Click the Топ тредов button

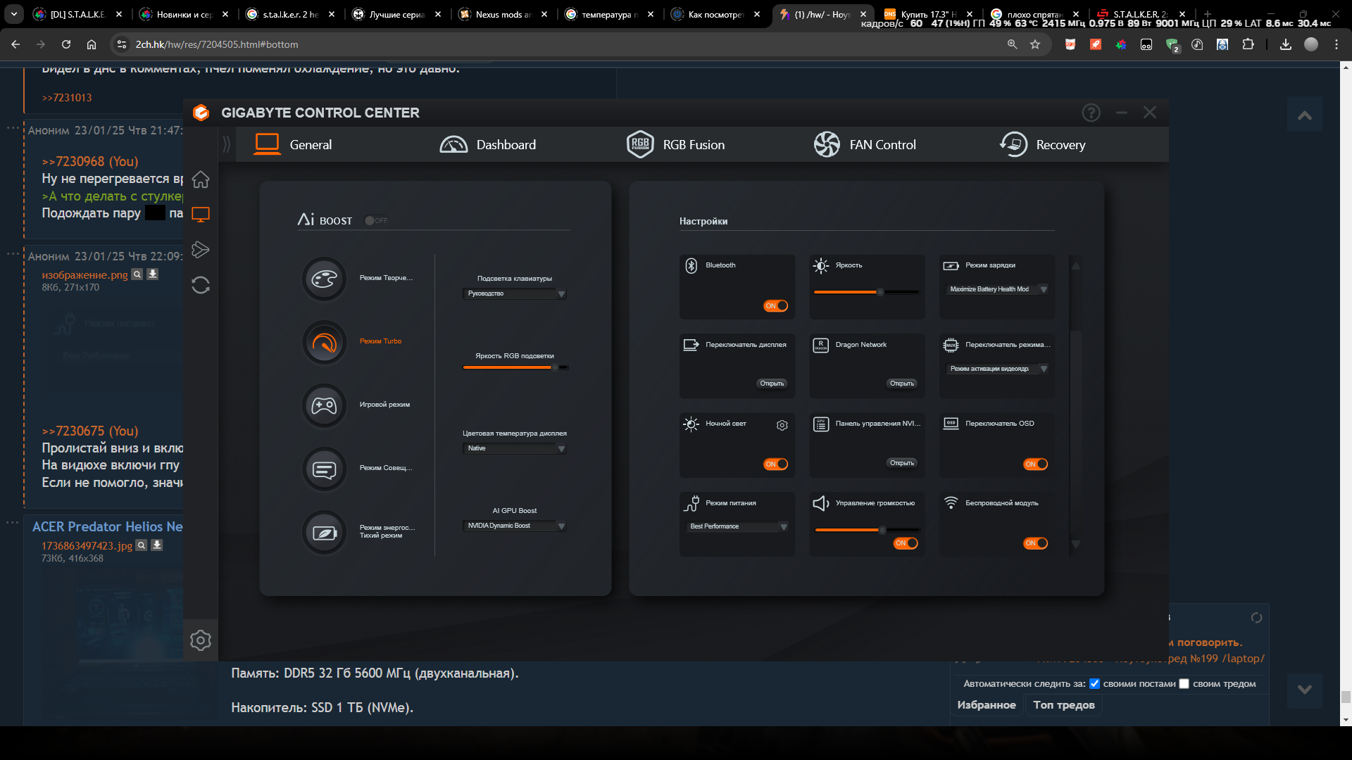click(1064, 705)
